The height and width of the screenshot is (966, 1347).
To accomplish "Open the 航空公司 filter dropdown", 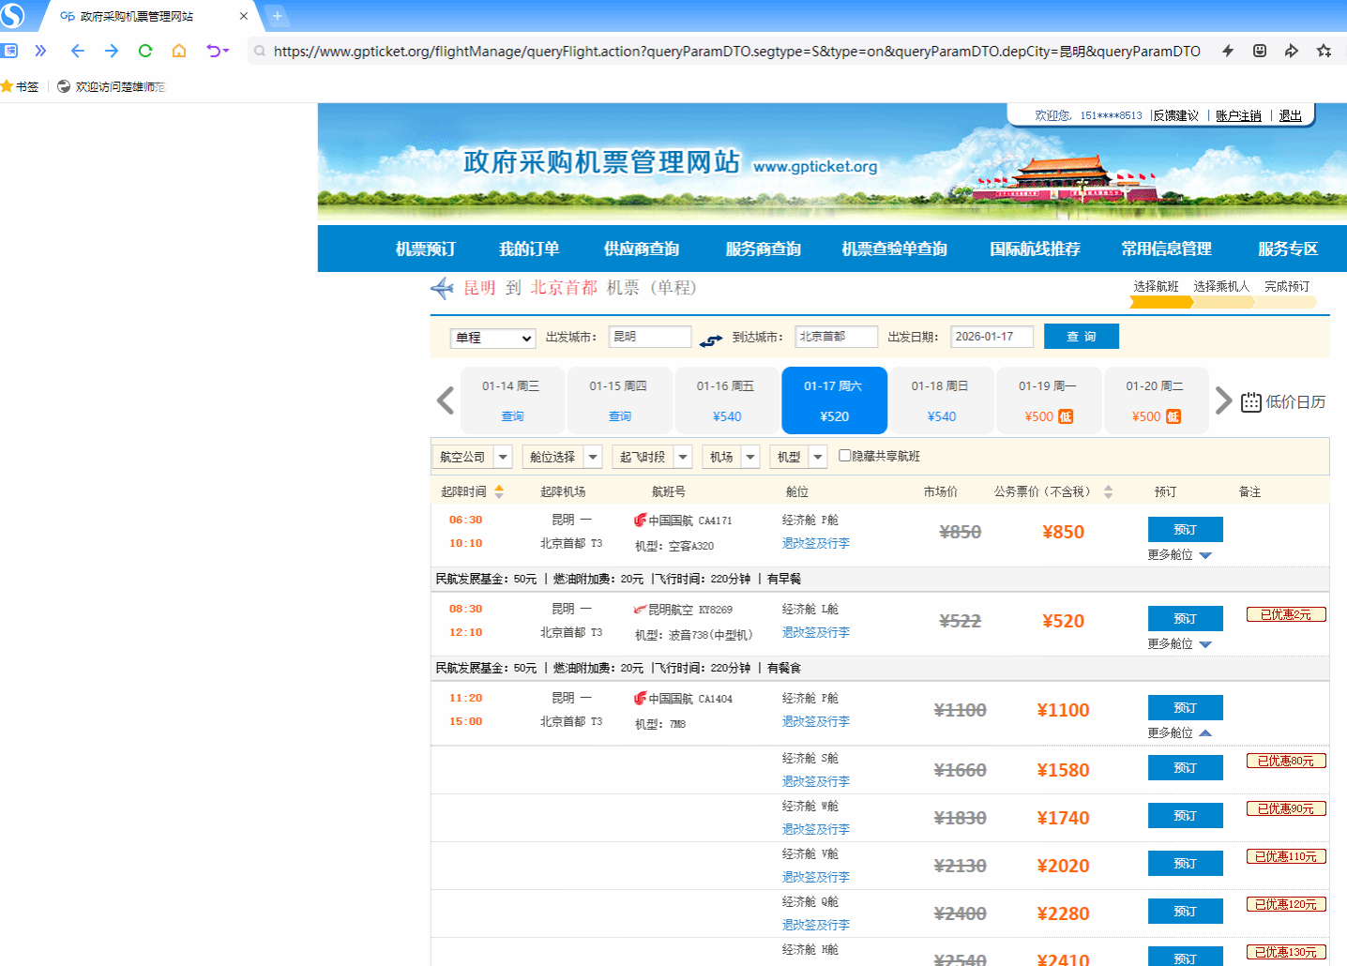I will pos(472,457).
